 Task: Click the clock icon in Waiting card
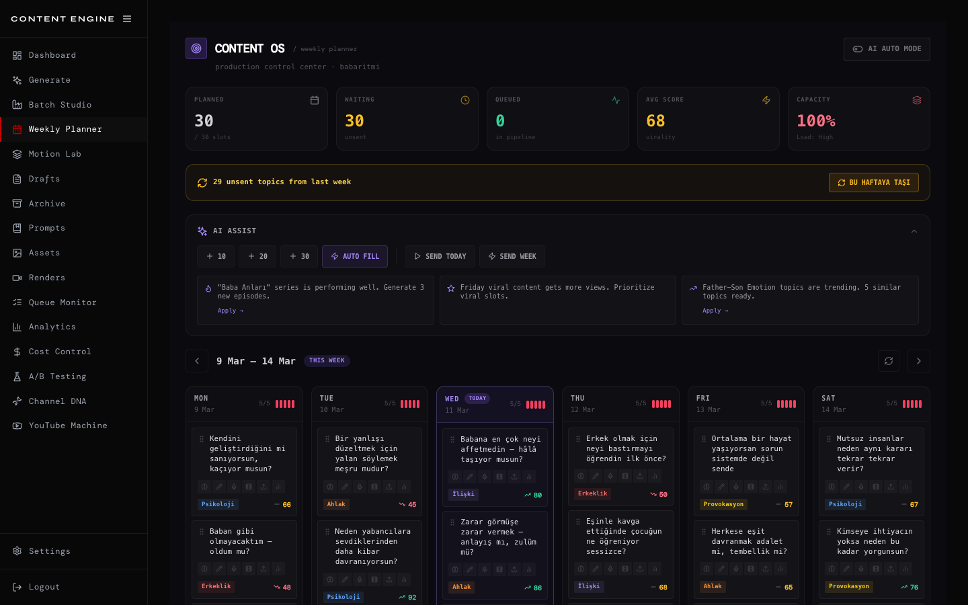[x=465, y=100]
